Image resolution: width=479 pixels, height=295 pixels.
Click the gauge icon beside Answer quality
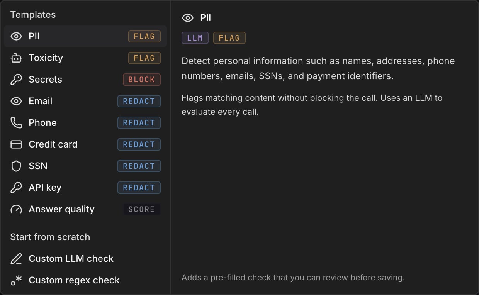16,209
